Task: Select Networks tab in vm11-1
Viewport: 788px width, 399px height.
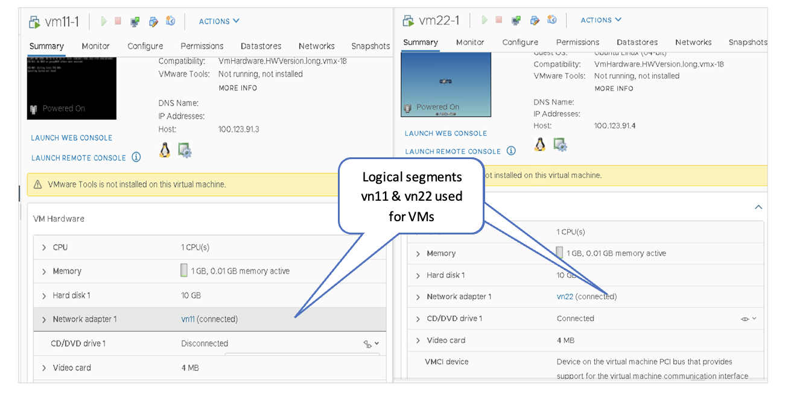Action: [x=317, y=46]
